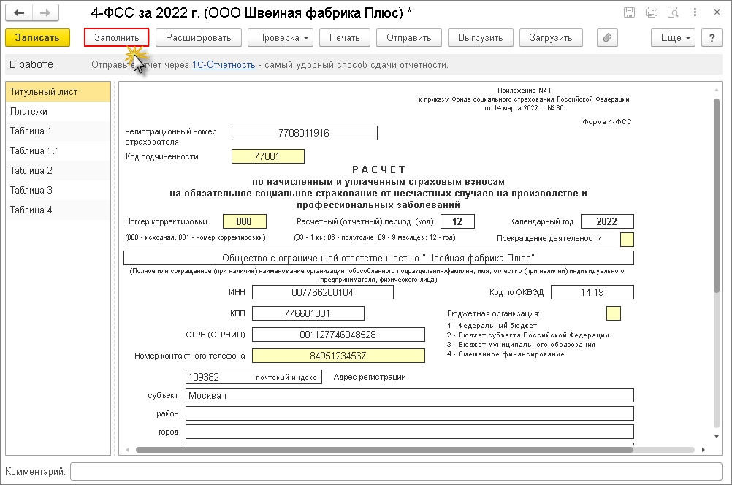Image resolution: width=732 pixels, height=485 pixels.
Task: Click the Форма 4-ФСС label text
Action: click(607, 121)
